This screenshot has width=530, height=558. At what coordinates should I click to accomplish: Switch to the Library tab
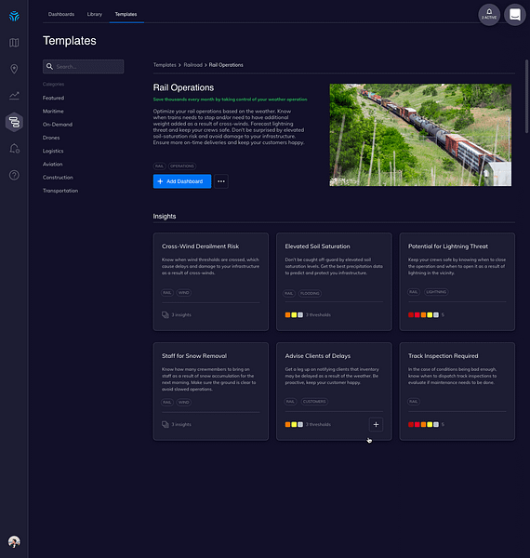point(95,14)
